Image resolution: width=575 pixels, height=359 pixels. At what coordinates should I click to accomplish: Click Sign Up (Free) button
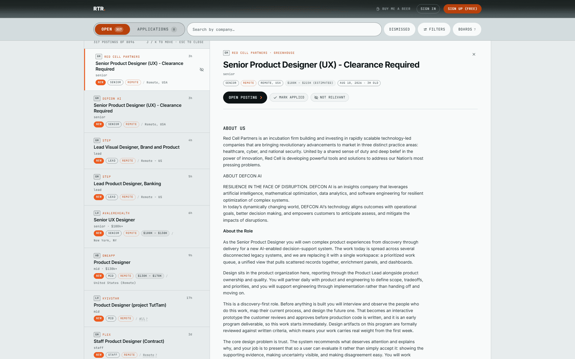click(462, 9)
